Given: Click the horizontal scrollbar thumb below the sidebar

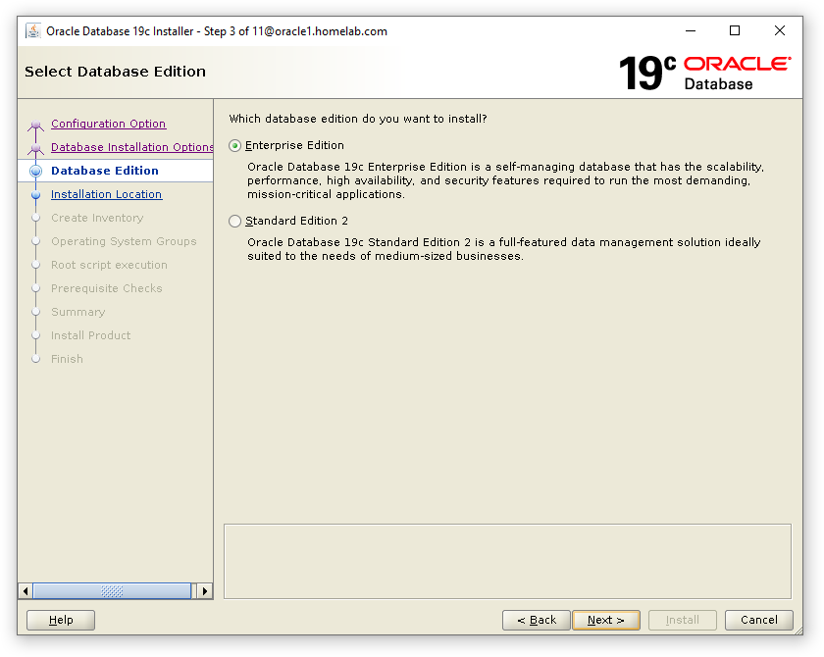Looking at the screenshot, I should (x=111, y=590).
